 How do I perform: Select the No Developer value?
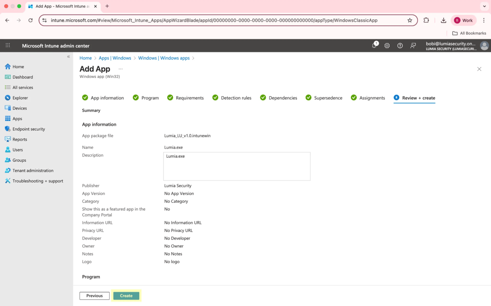pos(177,238)
